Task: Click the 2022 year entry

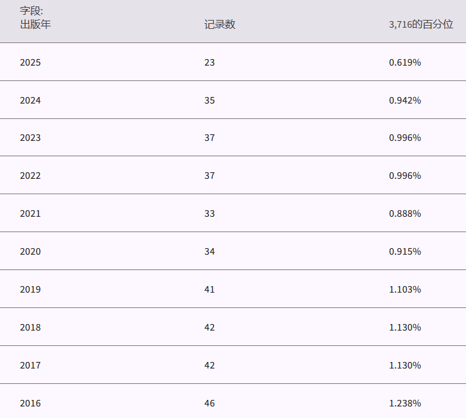Action: point(30,176)
